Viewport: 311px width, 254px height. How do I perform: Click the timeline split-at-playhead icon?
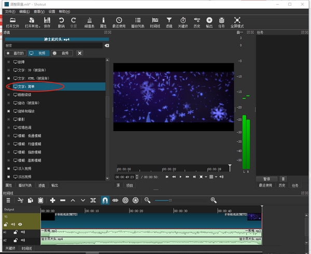[x=93, y=200]
